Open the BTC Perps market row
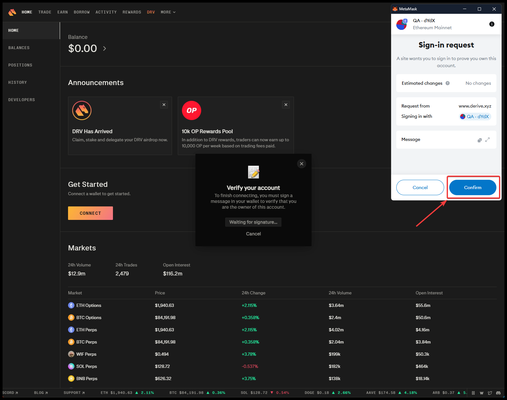The height and width of the screenshot is (400, 507). 87,342
